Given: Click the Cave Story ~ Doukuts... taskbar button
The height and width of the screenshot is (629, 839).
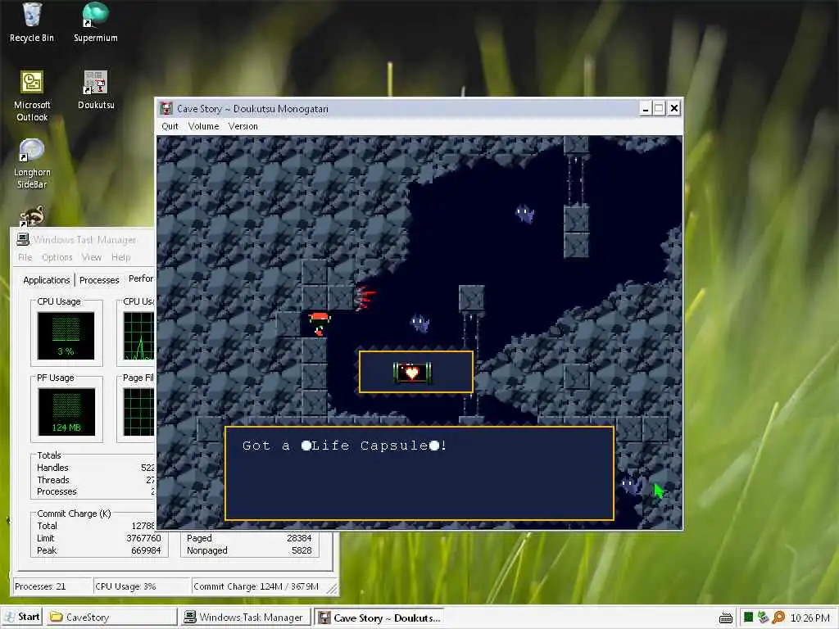Looking at the screenshot, I should click(380, 618).
